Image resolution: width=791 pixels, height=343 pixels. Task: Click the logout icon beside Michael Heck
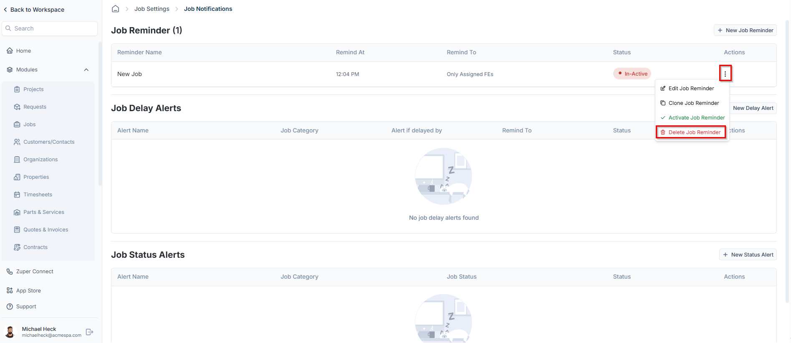(x=89, y=332)
